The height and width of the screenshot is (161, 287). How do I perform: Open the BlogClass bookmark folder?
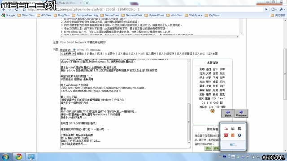pos(62,15)
